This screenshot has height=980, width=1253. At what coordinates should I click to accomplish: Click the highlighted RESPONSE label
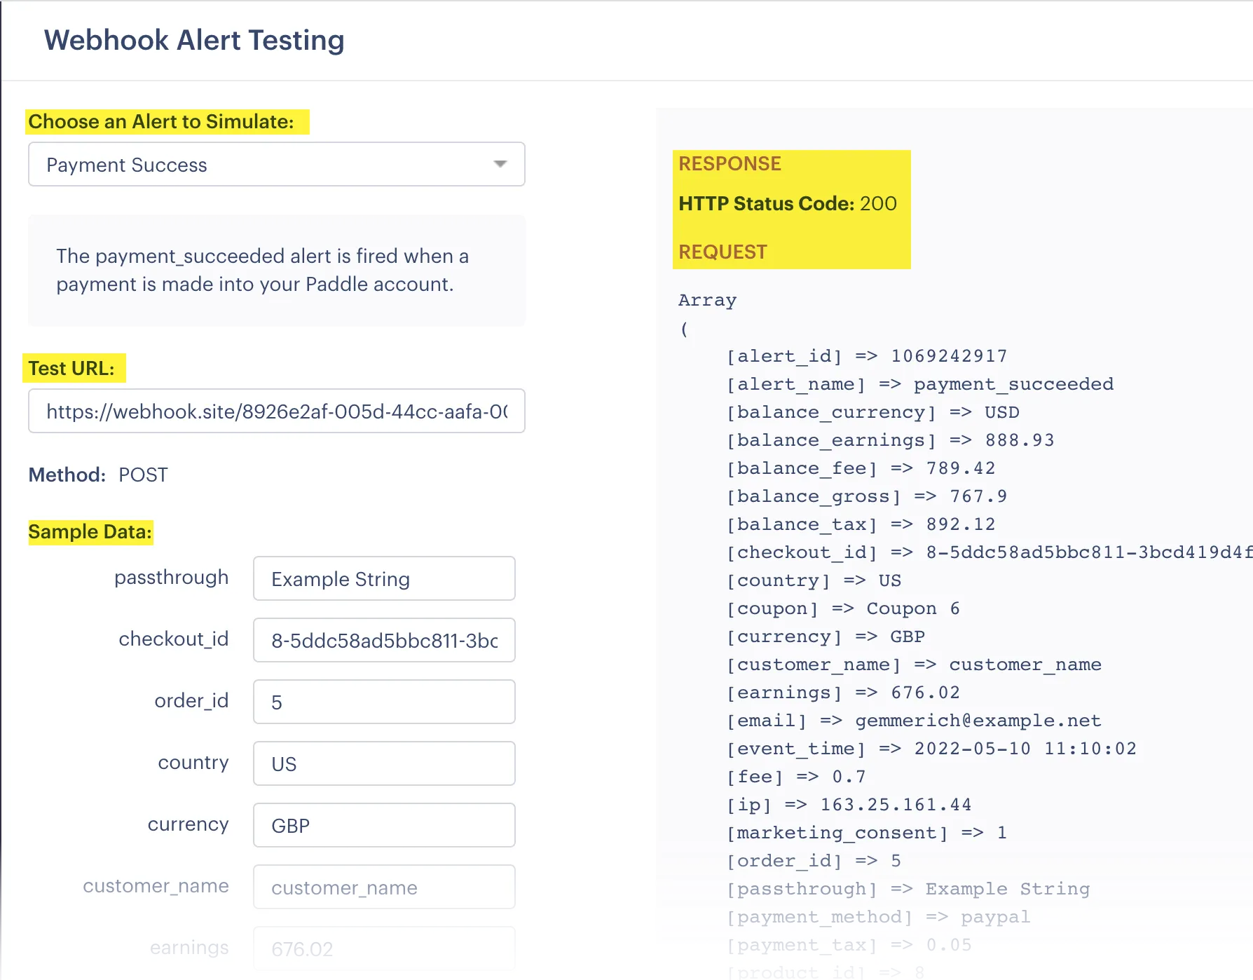[x=730, y=163]
